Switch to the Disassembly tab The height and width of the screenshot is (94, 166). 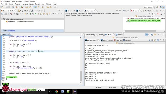pyautogui.click(x=90, y=35)
